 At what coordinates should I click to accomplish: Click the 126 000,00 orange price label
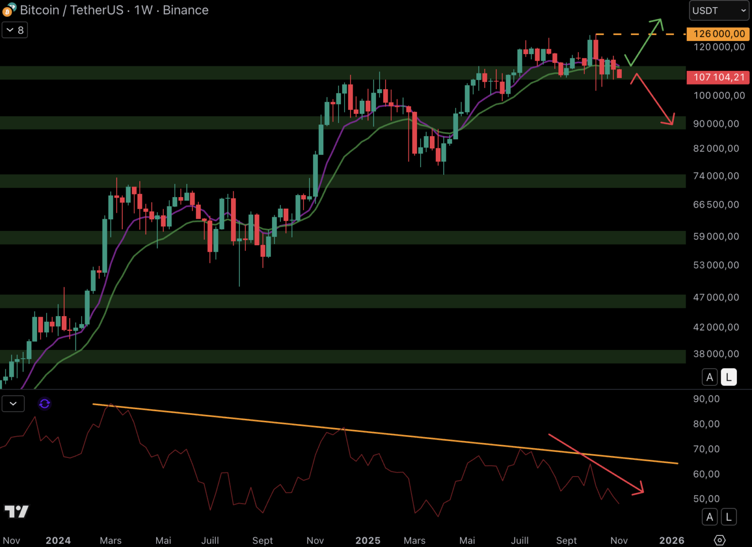tap(718, 34)
